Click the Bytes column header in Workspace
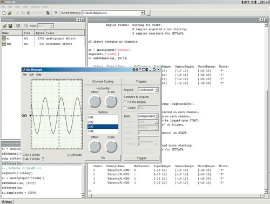Image resolution: width=270 pixels, height=204 pixels. (x=39, y=33)
